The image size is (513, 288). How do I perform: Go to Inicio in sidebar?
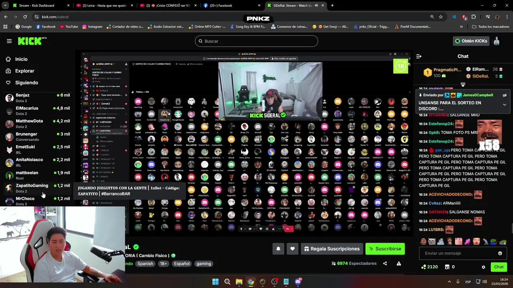(22, 59)
